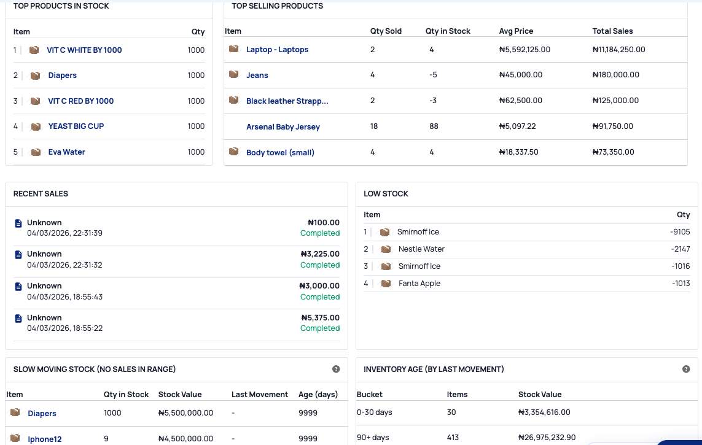The width and height of the screenshot is (702, 445).
Task: View the Arsenal Baby Jersey product
Action: click(x=283, y=126)
